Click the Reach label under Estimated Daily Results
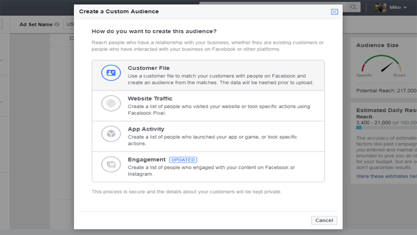The height and width of the screenshot is (235, 417). point(364,117)
